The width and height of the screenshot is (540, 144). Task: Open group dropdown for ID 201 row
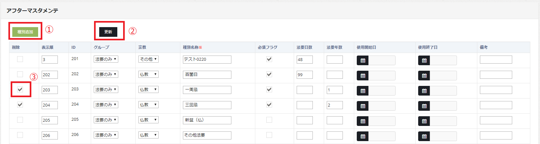tap(106, 59)
